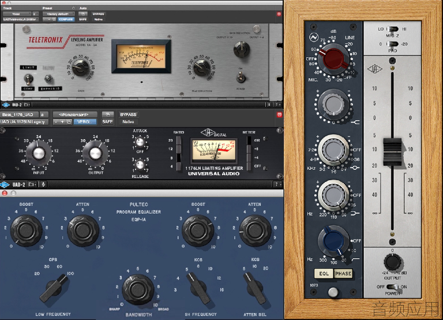Open the factory default preset dropdown

point(59,14)
